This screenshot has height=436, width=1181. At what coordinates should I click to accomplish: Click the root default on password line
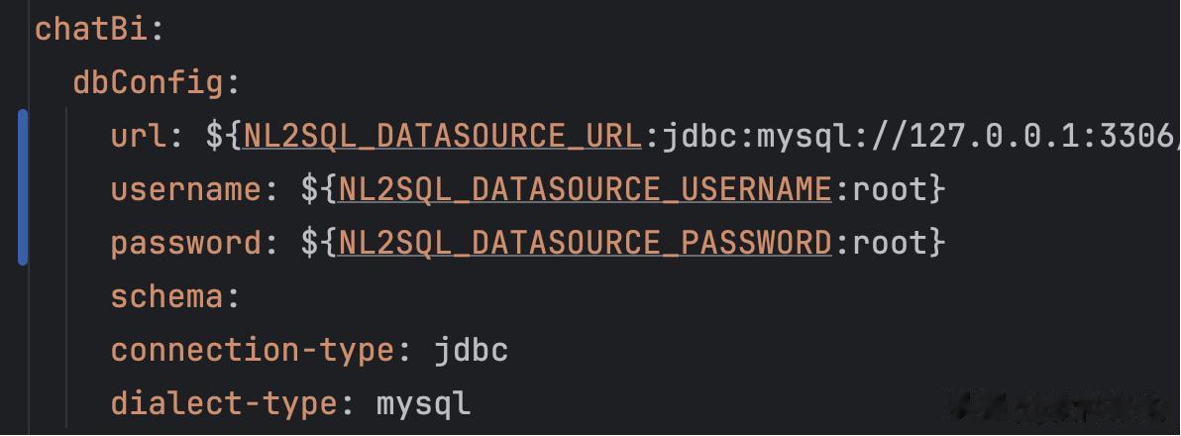pos(889,243)
